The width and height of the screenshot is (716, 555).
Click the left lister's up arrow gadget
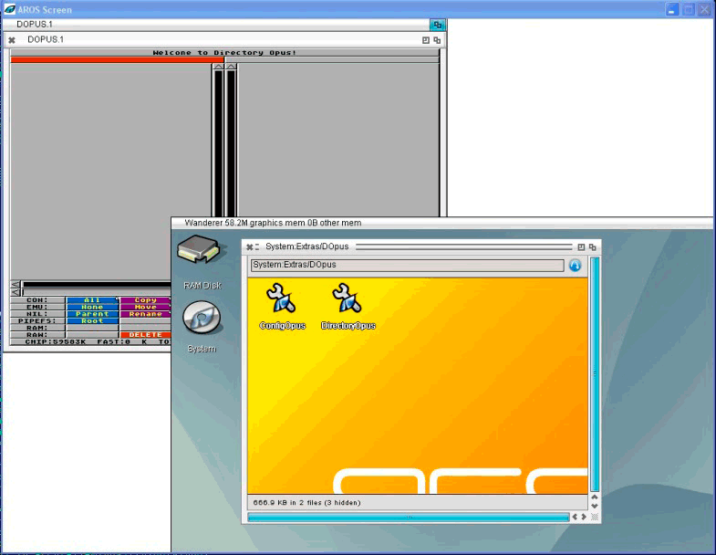tap(218, 67)
